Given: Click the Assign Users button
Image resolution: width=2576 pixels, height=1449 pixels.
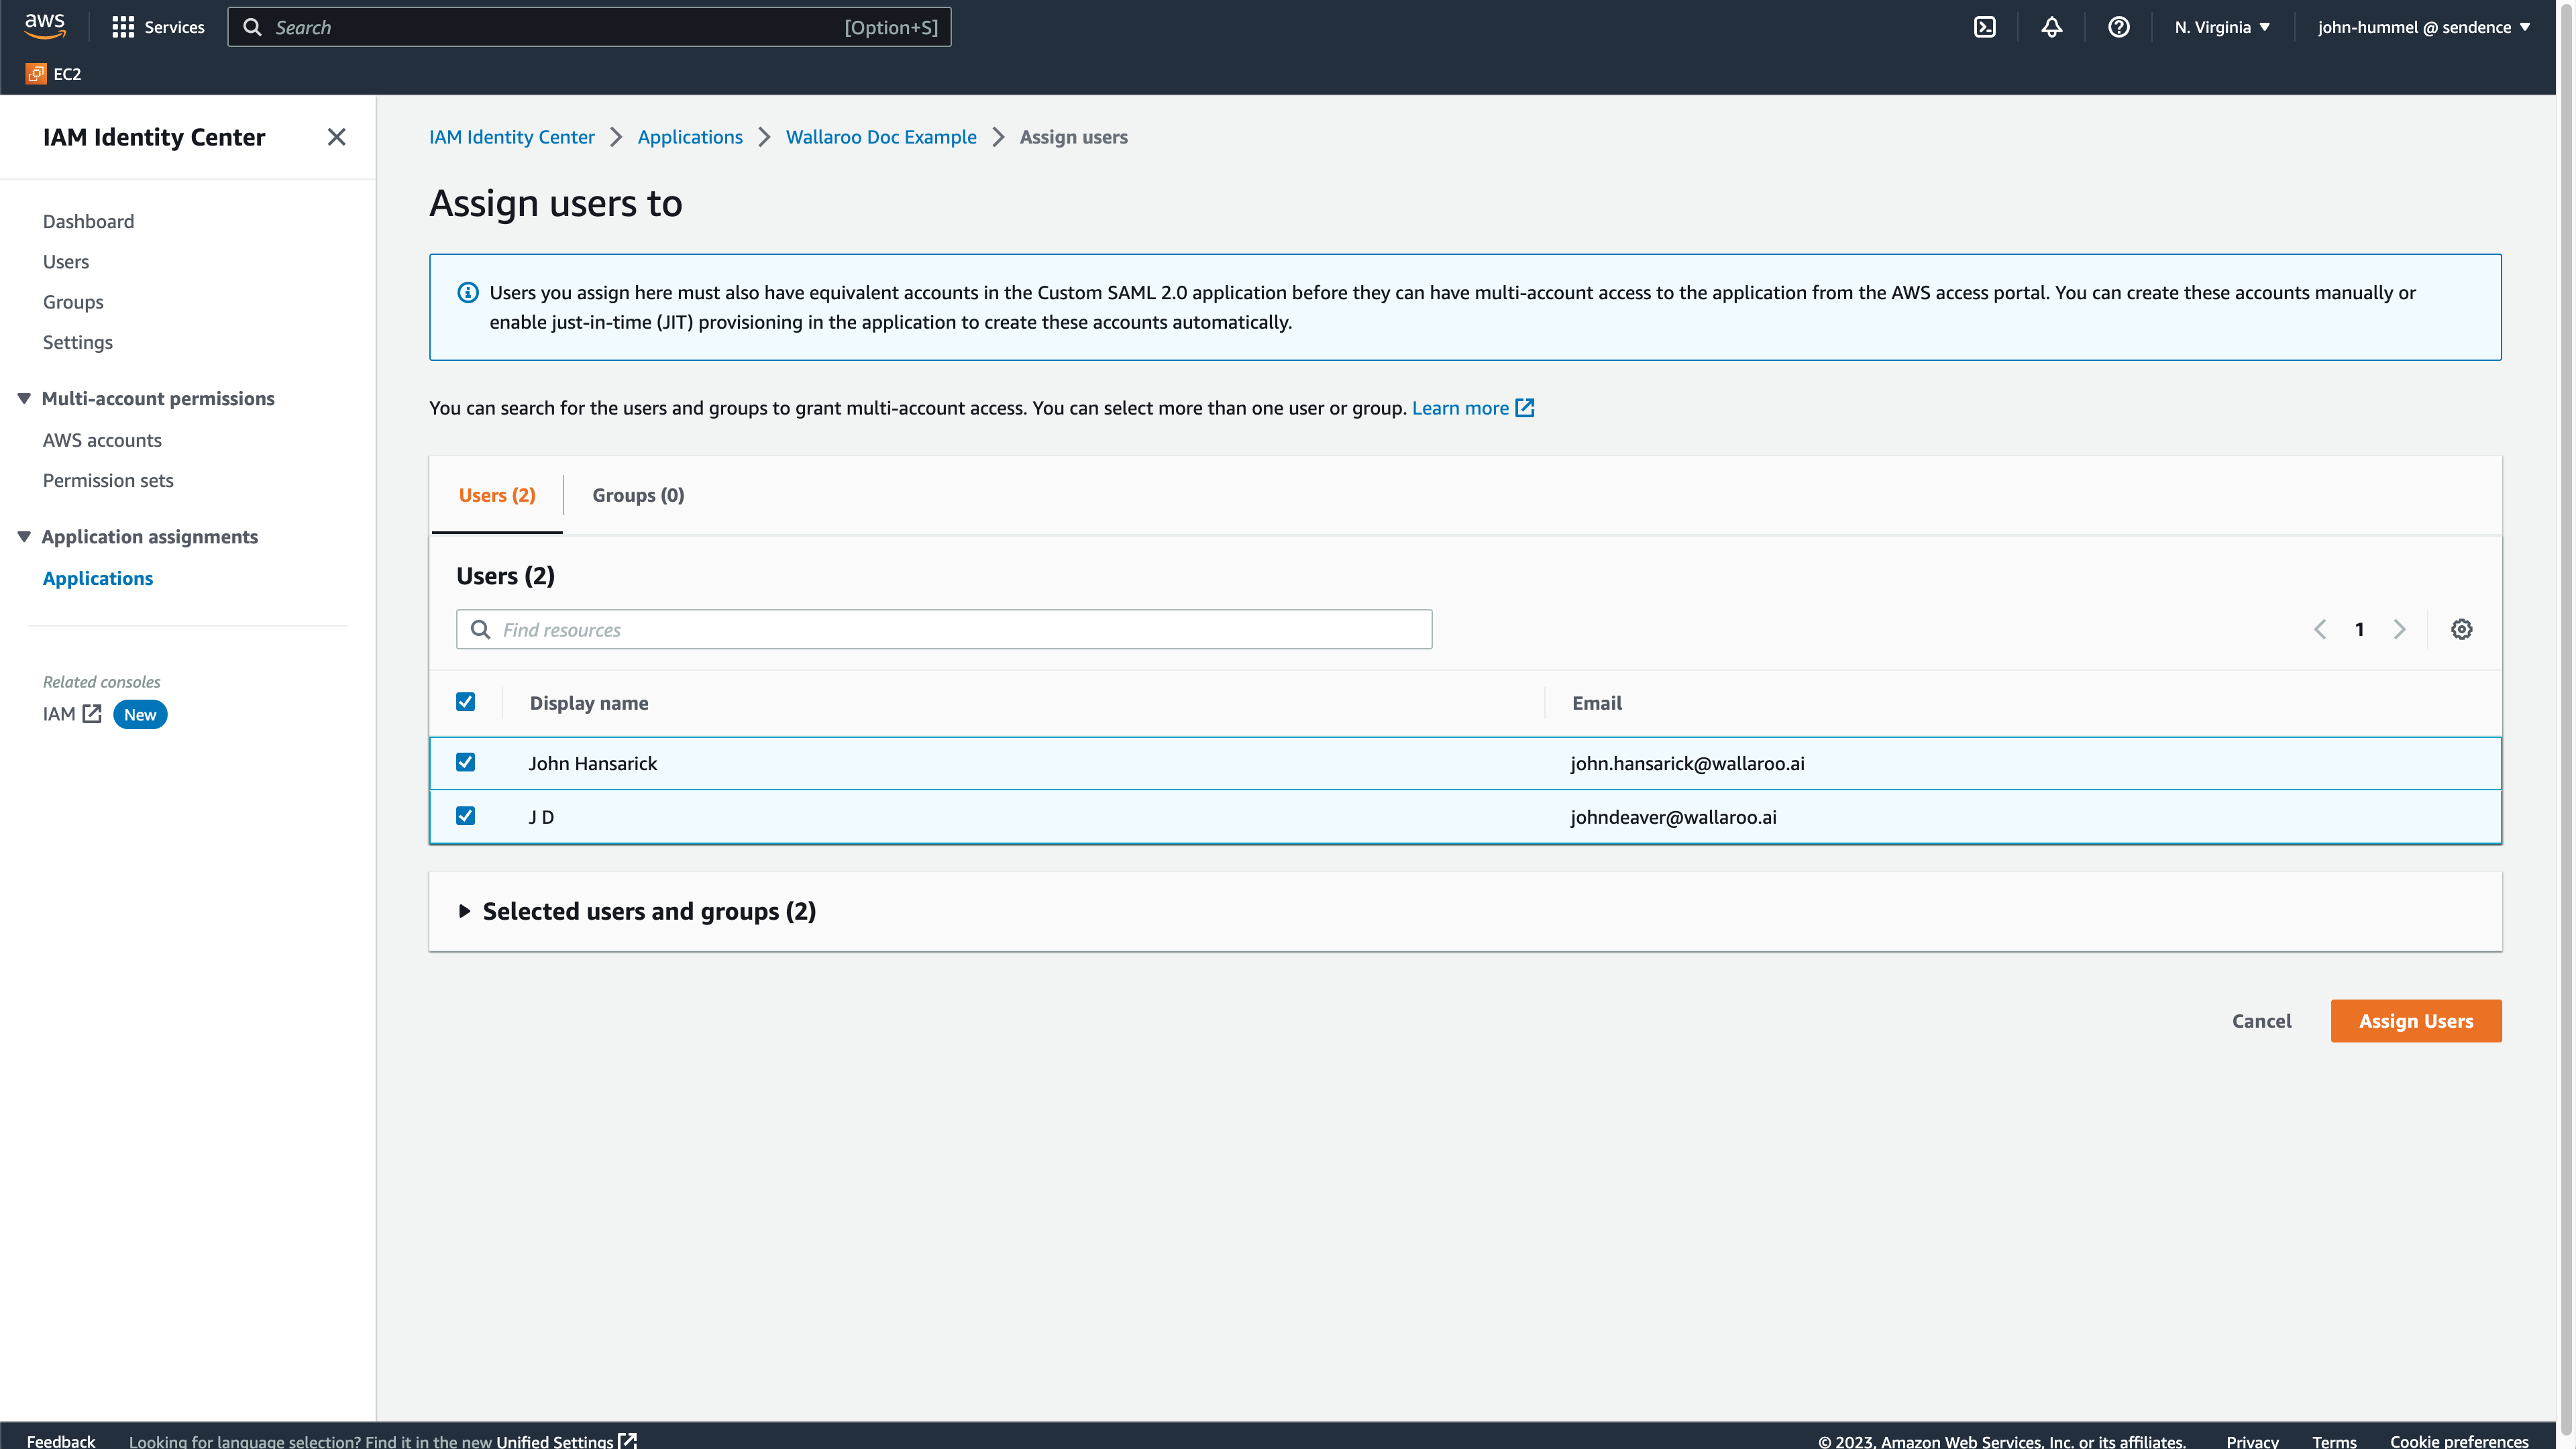Looking at the screenshot, I should coord(2415,1021).
